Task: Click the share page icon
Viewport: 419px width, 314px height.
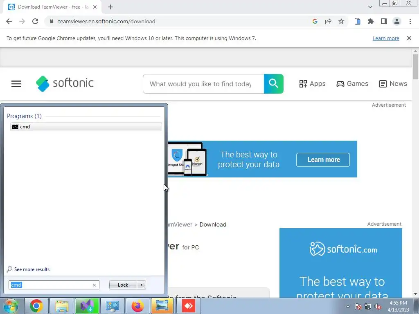Action: (x=328, y=21)
